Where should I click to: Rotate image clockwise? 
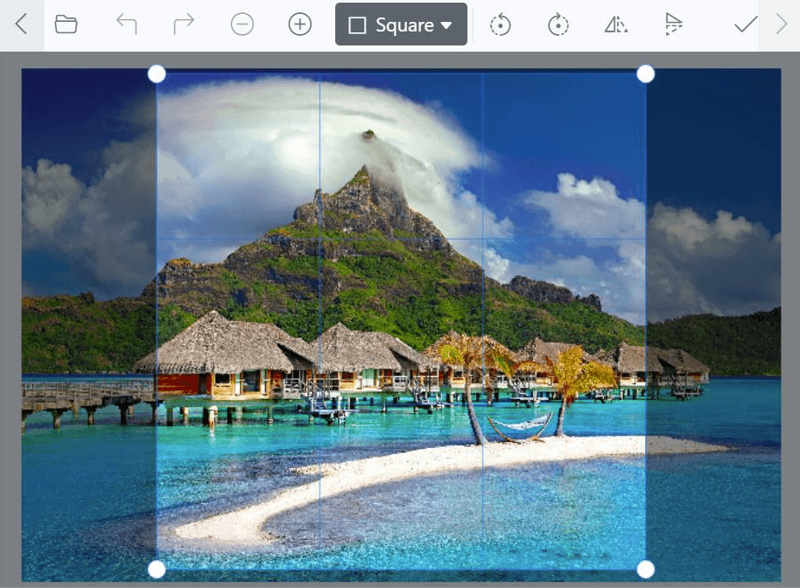[x=558, y=24]
